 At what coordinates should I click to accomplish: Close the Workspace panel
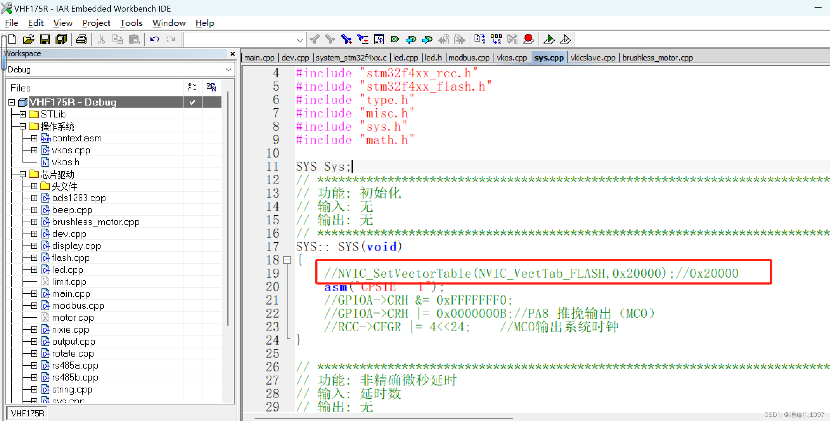pos(232,53)
